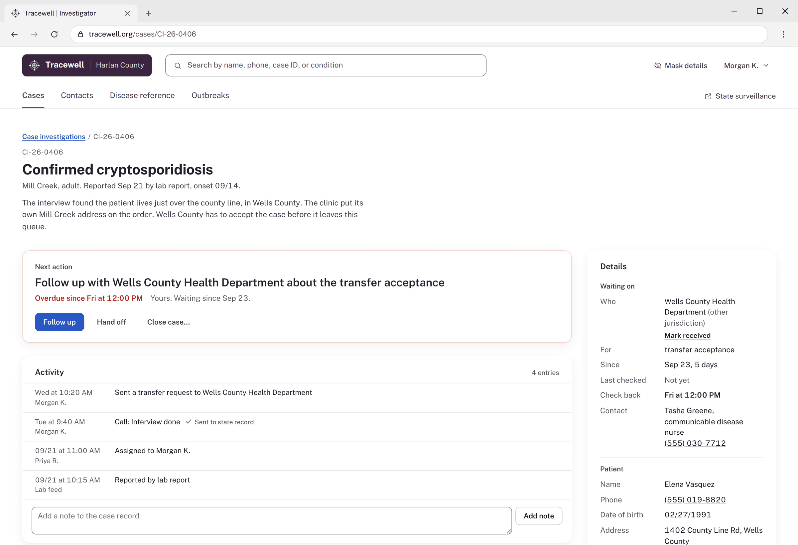Click the Hand off button
This screenshot has width=798, height=545.
click(111, 322)
